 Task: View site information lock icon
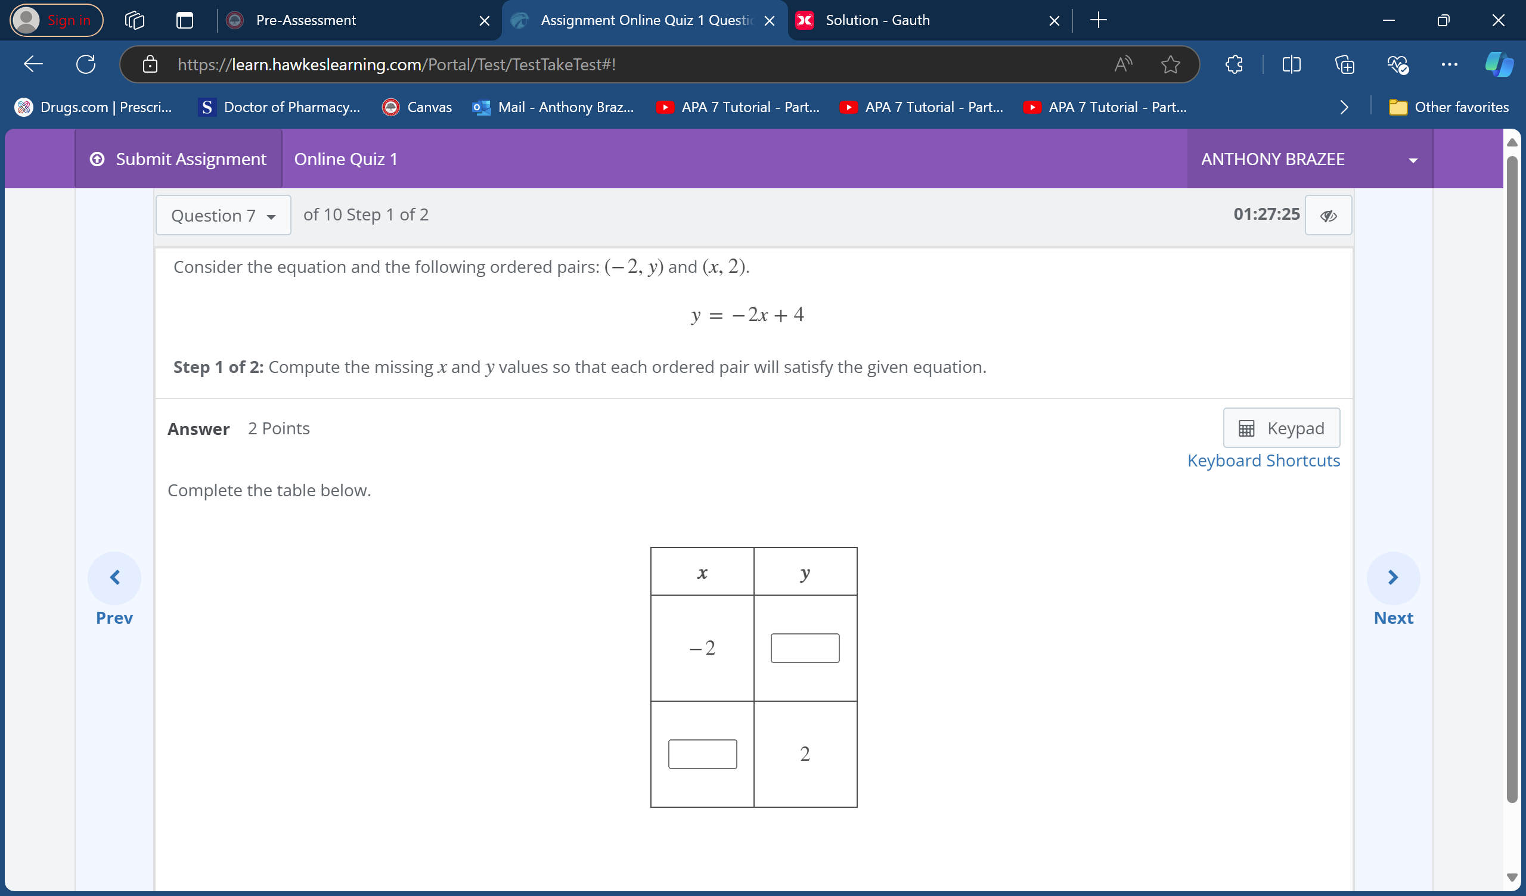tap(150, 64)
